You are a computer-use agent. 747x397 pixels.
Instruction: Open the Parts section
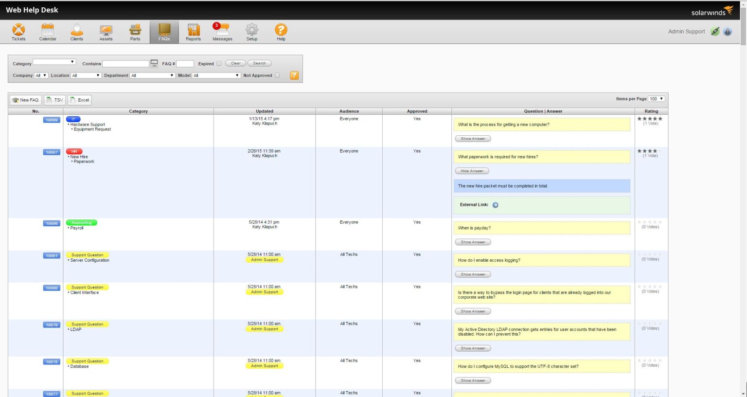pyautogui.click(x=135, y=31)
